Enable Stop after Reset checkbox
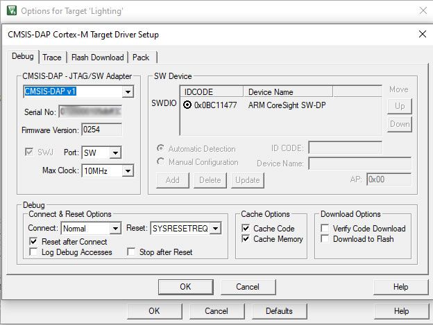 pos(131,252)
